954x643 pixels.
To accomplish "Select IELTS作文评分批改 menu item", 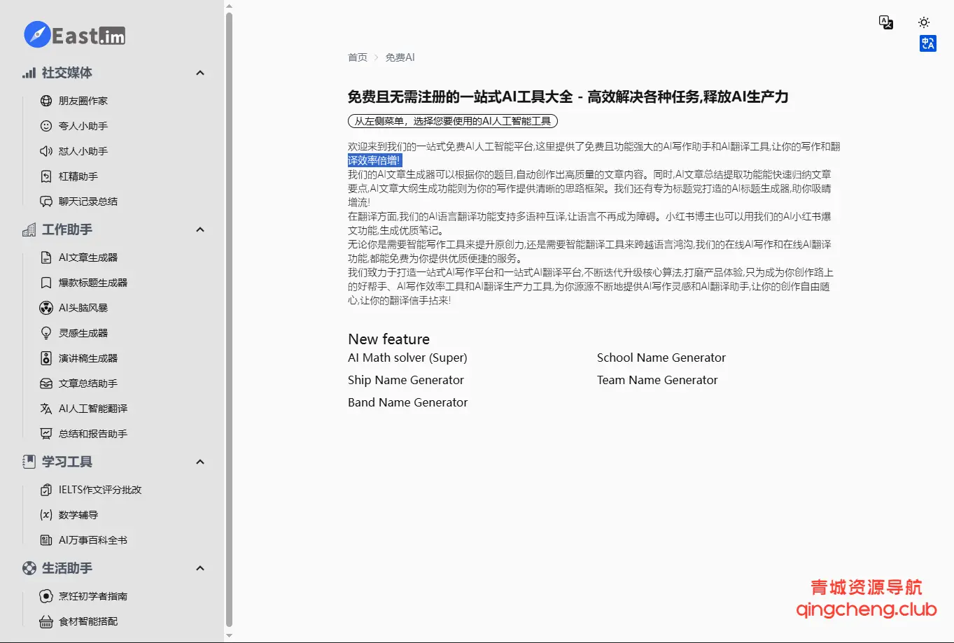I will click(100, 490).
